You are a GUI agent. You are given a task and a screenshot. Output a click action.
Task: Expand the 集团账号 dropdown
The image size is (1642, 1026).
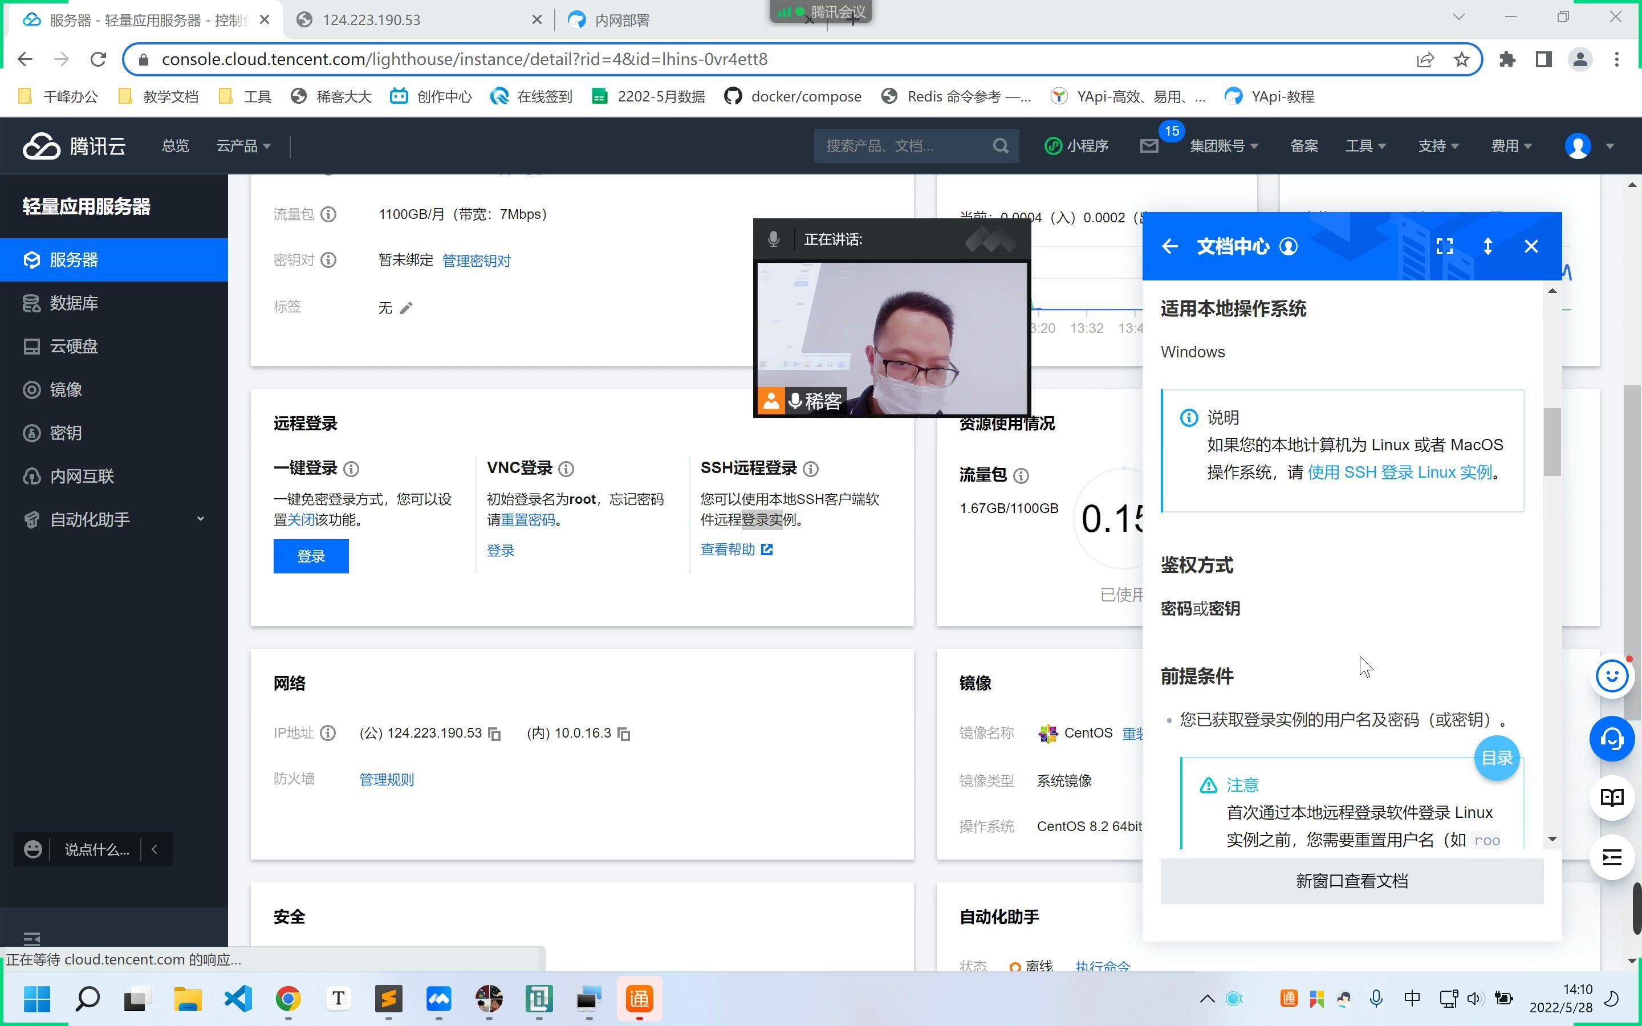coord(1224,146)
